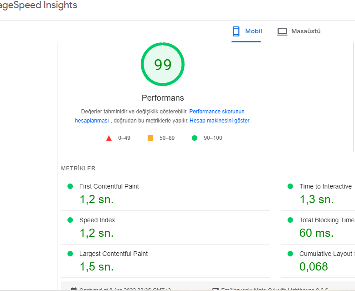Click green dot beside Speed Index

(70, 220)
